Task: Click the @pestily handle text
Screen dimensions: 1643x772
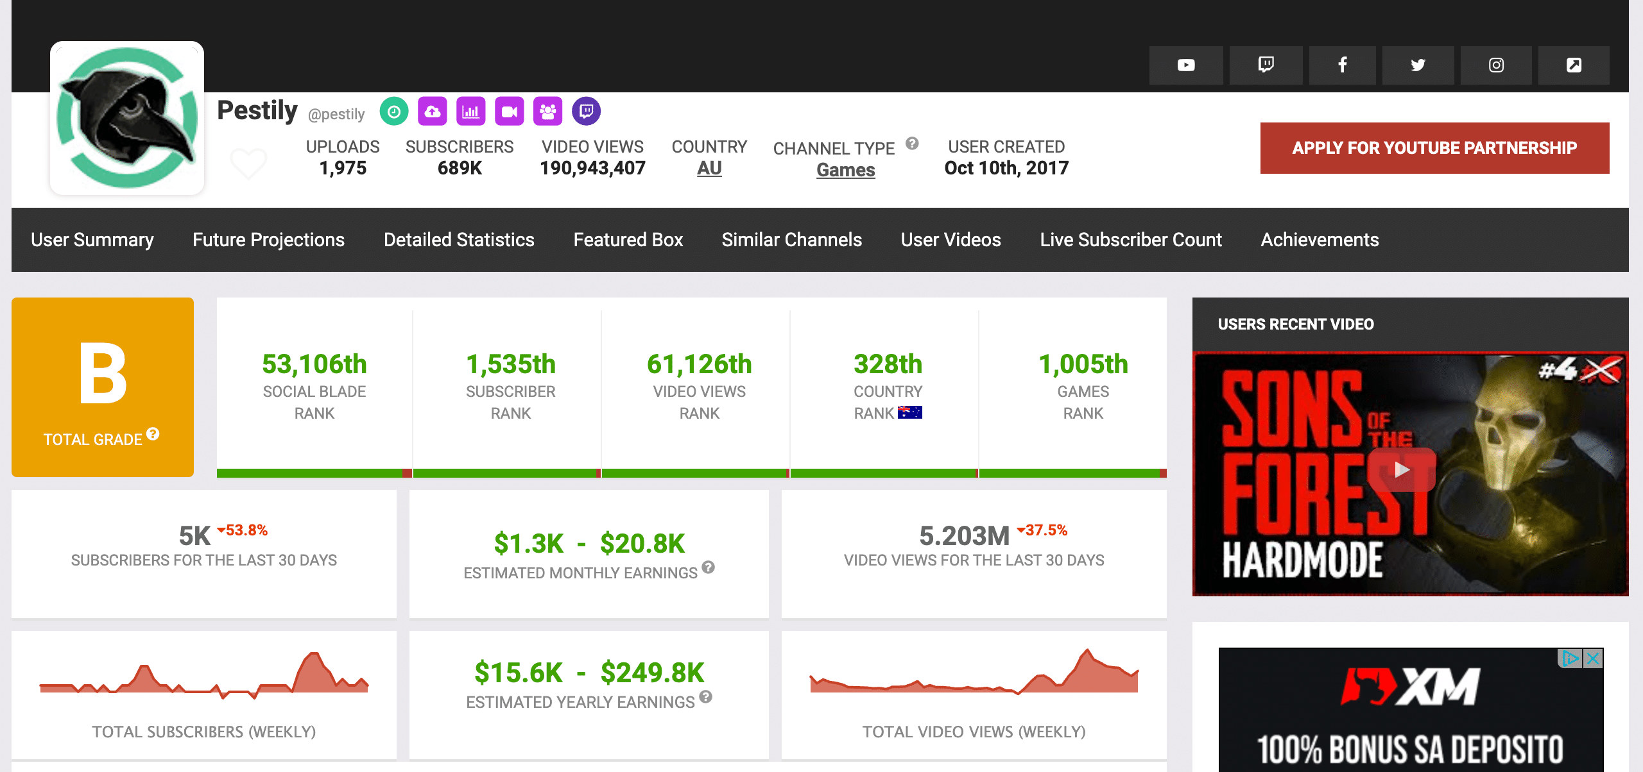Action: pyautogui.click(x=336, y=114)
